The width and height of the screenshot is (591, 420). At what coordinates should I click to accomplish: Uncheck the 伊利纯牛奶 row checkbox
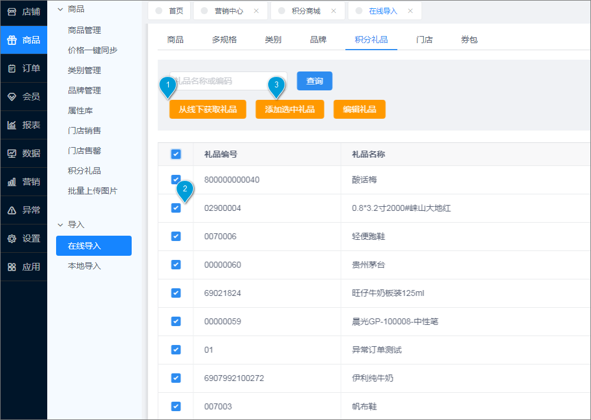coord(175,378)
